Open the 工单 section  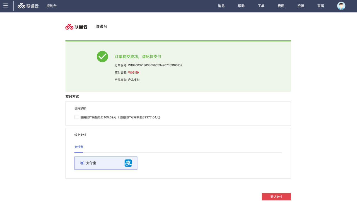tap(261, 6)
